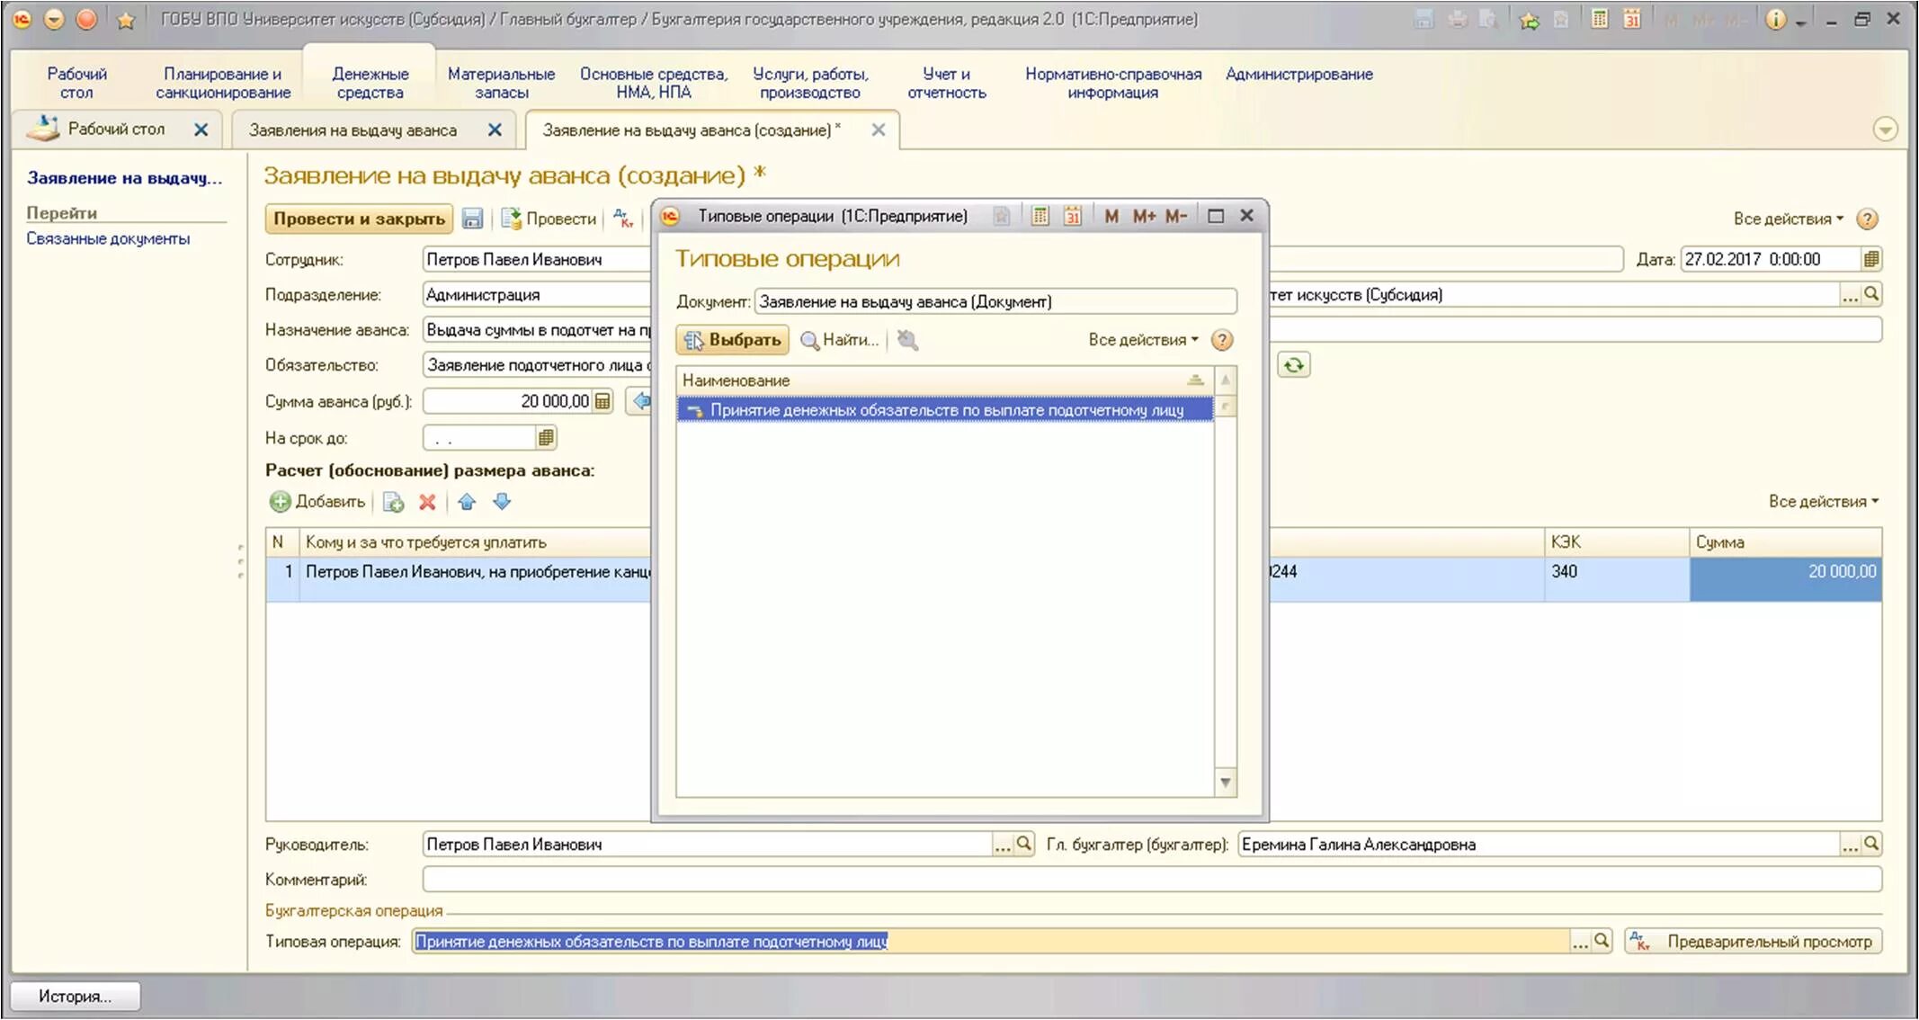Screen dimensions: 1919x1020
Task: Click the save diskette icon in the document toolbar
Action: point(472,219)
